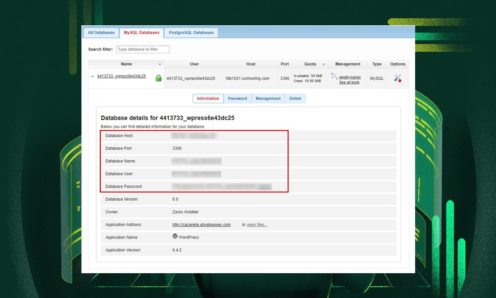Open database 4413733_wpress6e43dc25 via its name link

pyautogui.click(x=122, y=75)
